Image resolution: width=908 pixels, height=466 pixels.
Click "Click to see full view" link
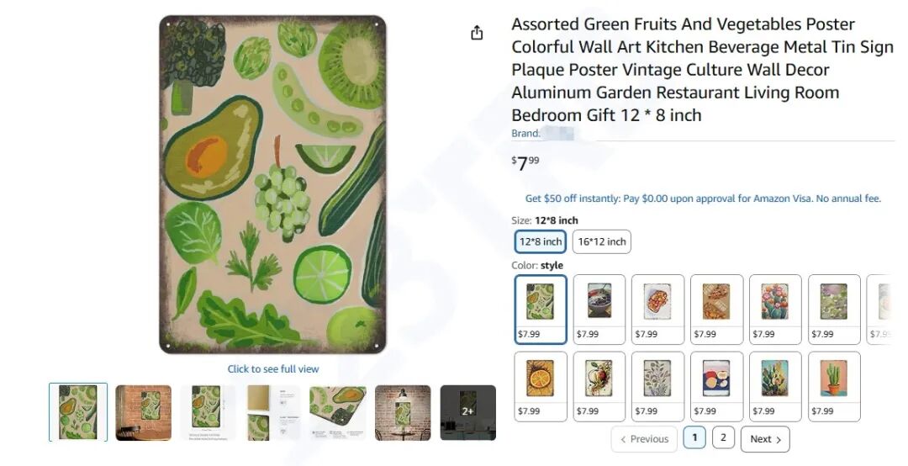(273, 369)
